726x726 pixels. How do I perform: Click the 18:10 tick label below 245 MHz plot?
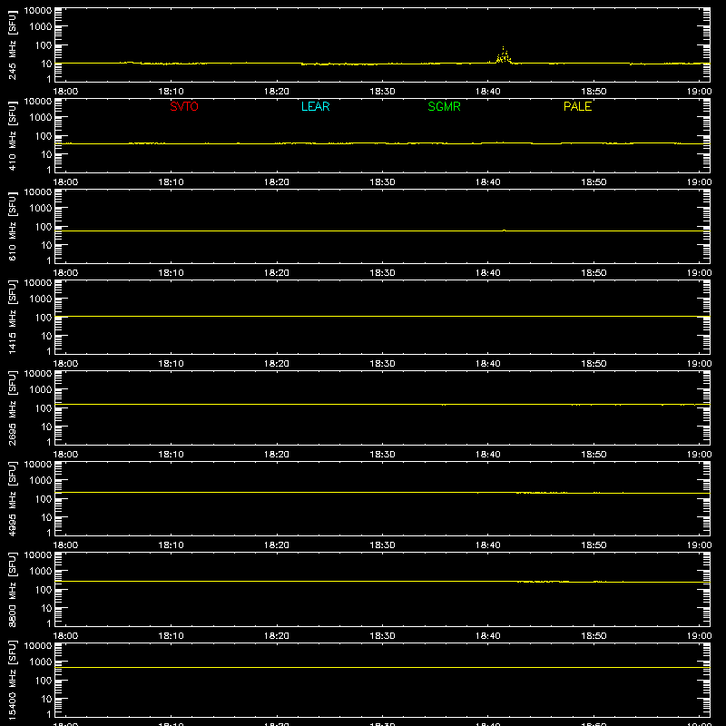click(171, 92)
